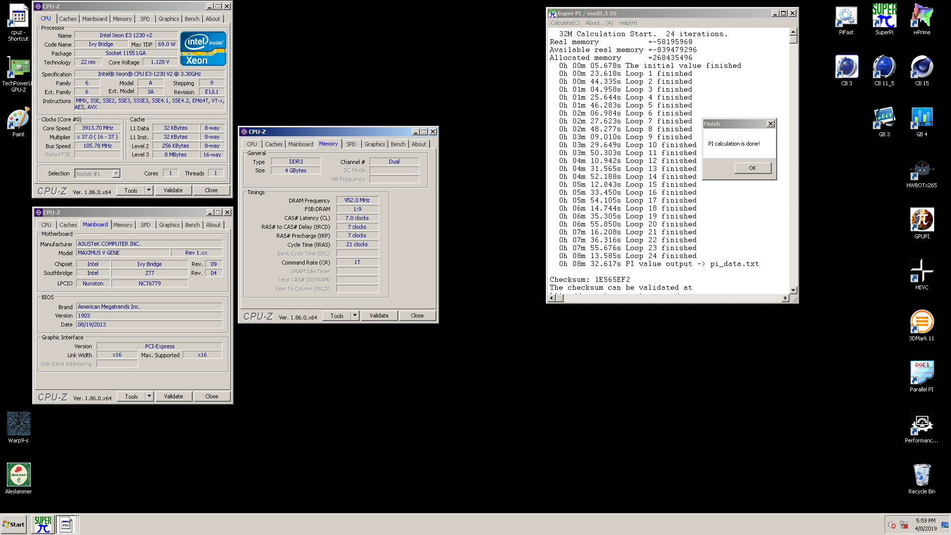Open the Warp9-s desktop icon
Image resolution: width=951 pixels, height=535 pixels.
(18, 428)
